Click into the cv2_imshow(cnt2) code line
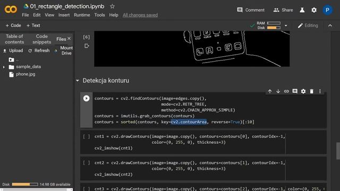The width and height of the screenshot is (340, 191). tap(113, 175)
